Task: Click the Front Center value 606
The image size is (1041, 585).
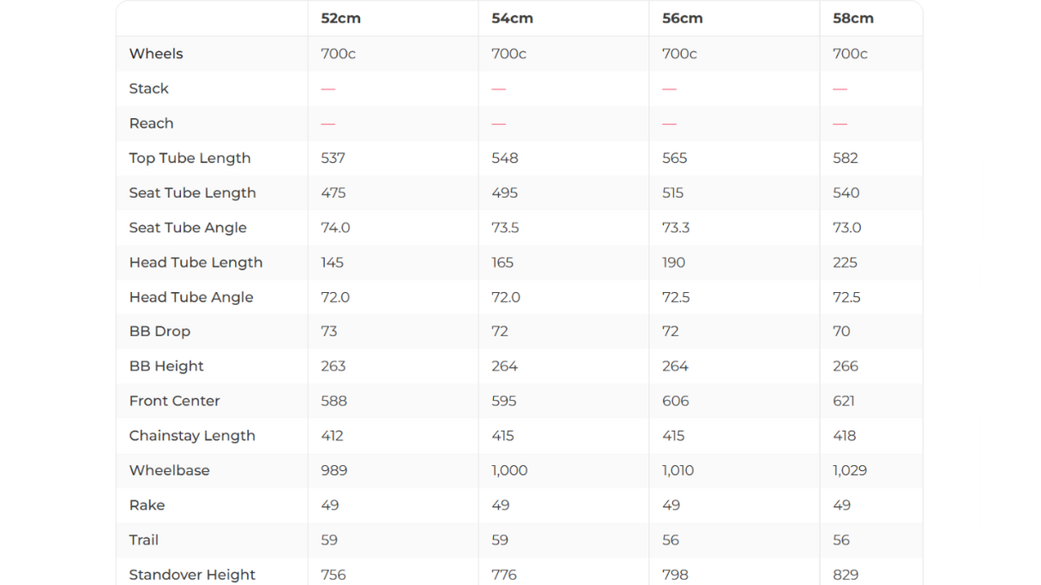Action: (x=675, y=401)
